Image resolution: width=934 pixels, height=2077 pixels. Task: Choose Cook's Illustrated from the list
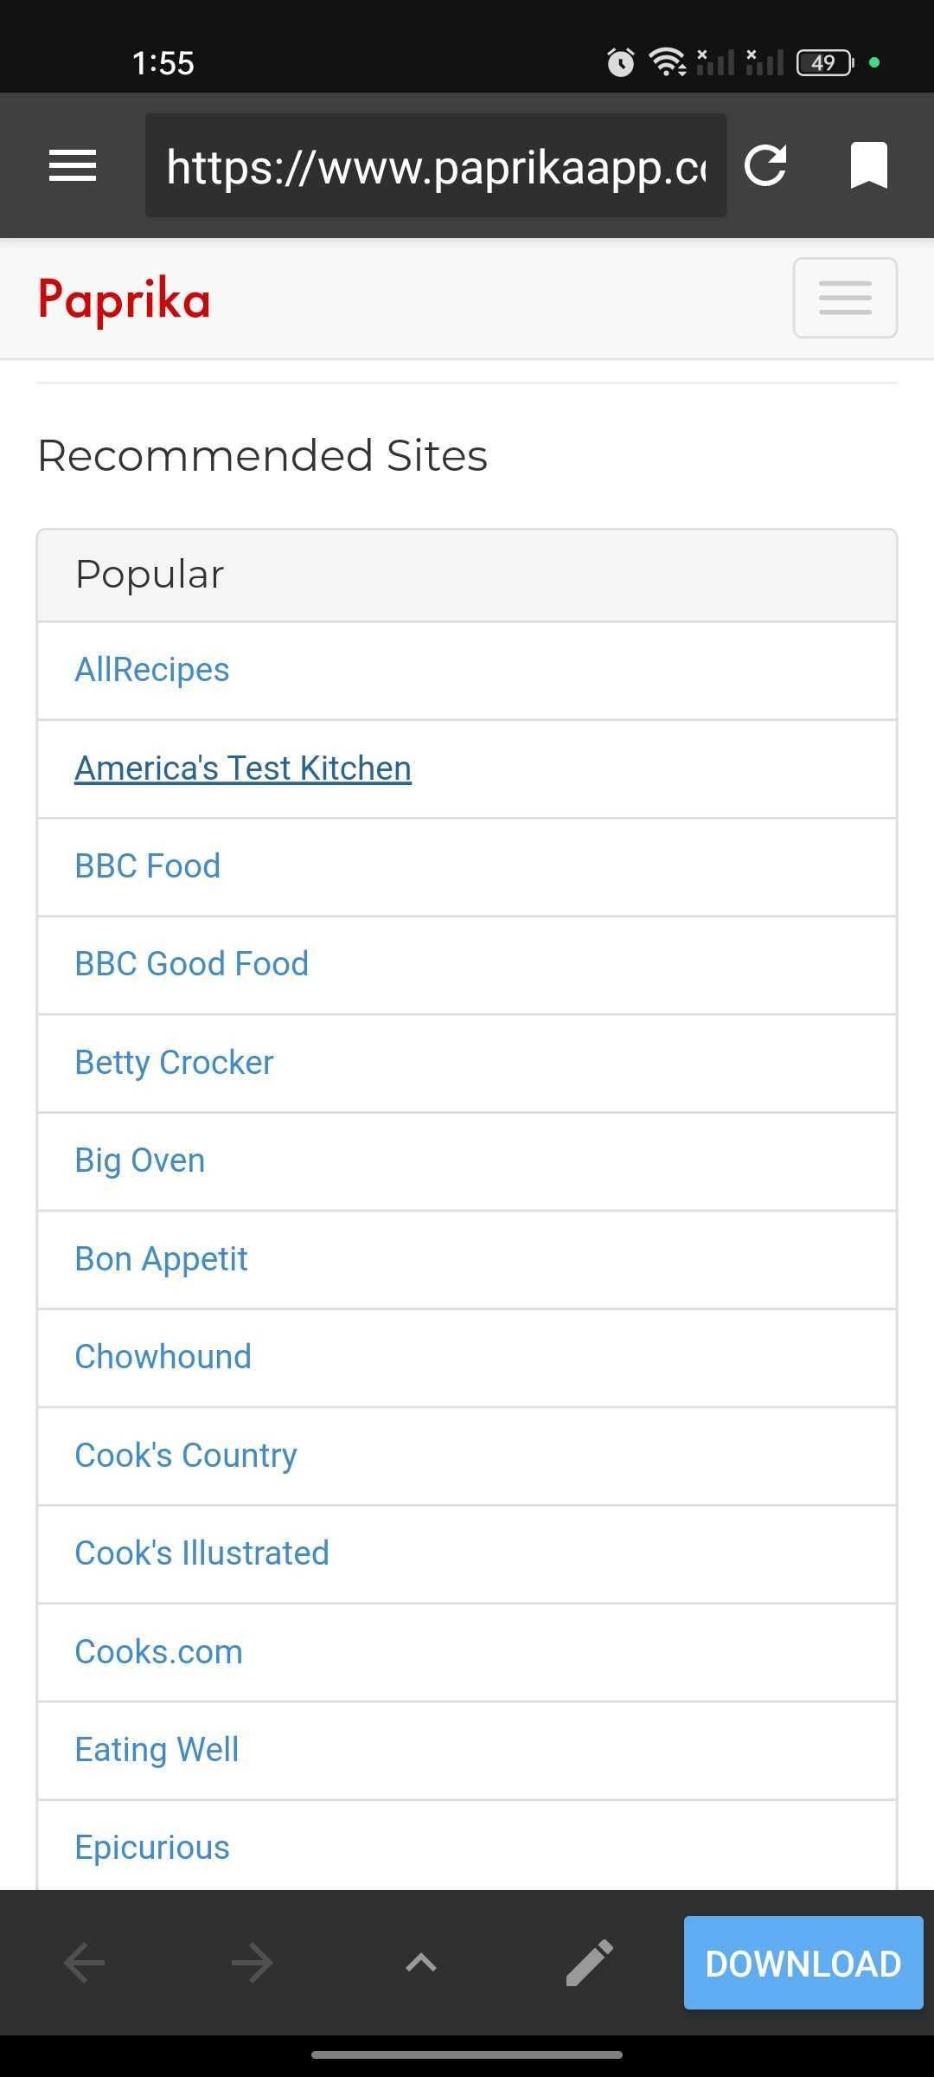point(202,1553)
